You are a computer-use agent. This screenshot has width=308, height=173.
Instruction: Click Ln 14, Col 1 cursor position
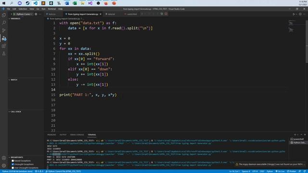pyautogui.click(x=234, y=171)
